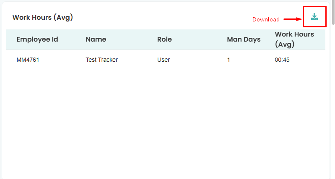
Task: Click the Name column header
Action: pyautogui.click(x=96, y=39)
